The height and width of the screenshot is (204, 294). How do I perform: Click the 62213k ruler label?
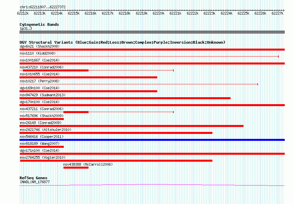coord(40,13)
